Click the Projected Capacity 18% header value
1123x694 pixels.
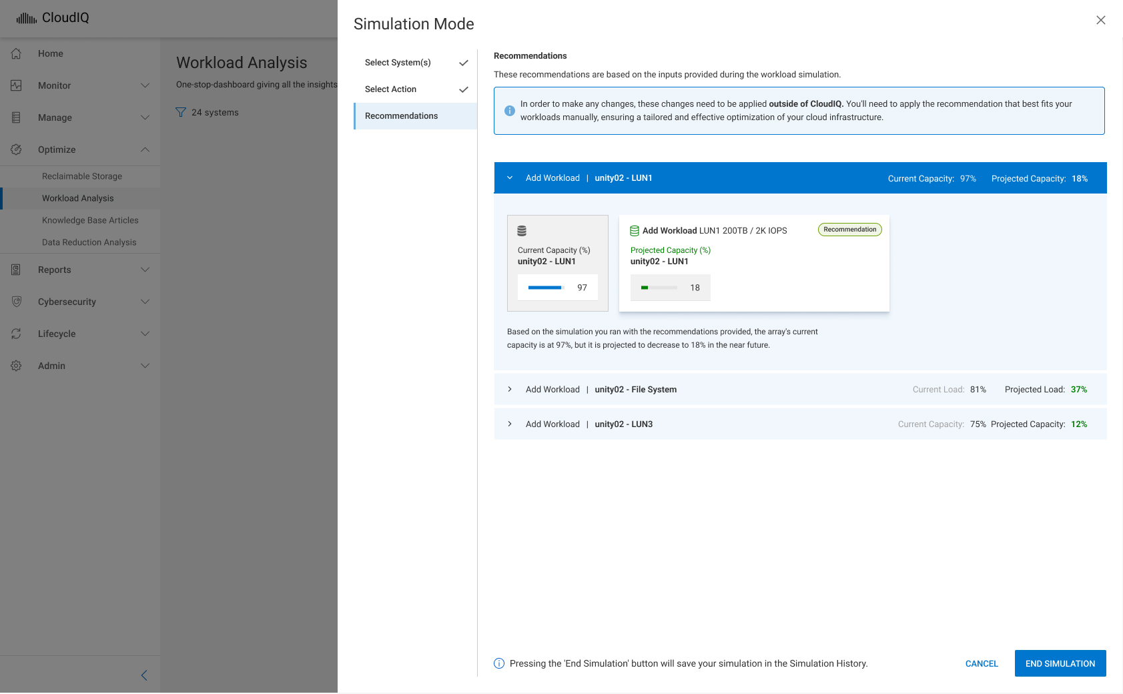point(1080,179)
